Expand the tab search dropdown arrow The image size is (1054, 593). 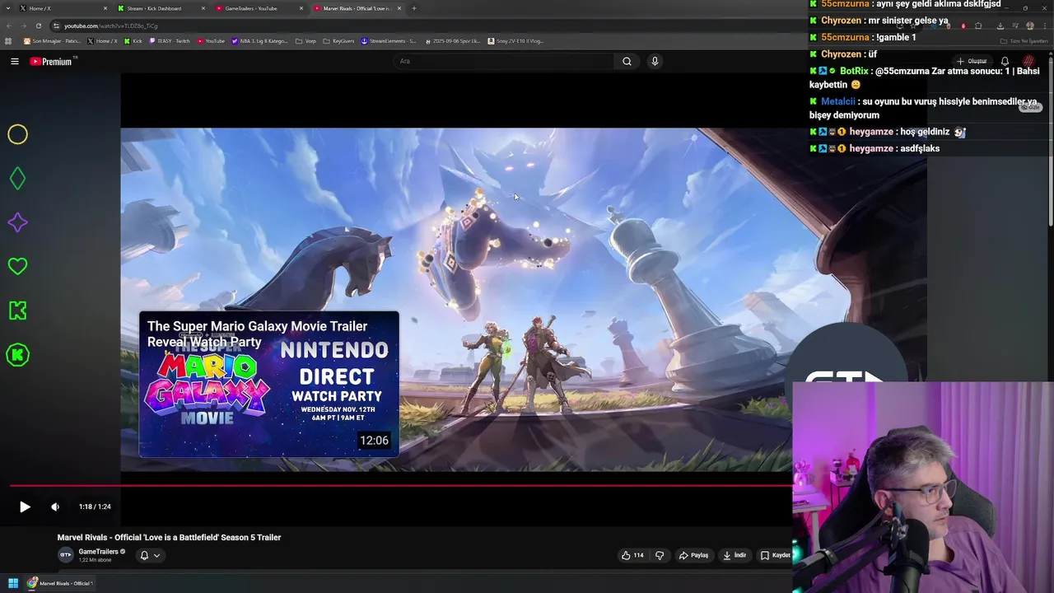[x=7, y=8]
